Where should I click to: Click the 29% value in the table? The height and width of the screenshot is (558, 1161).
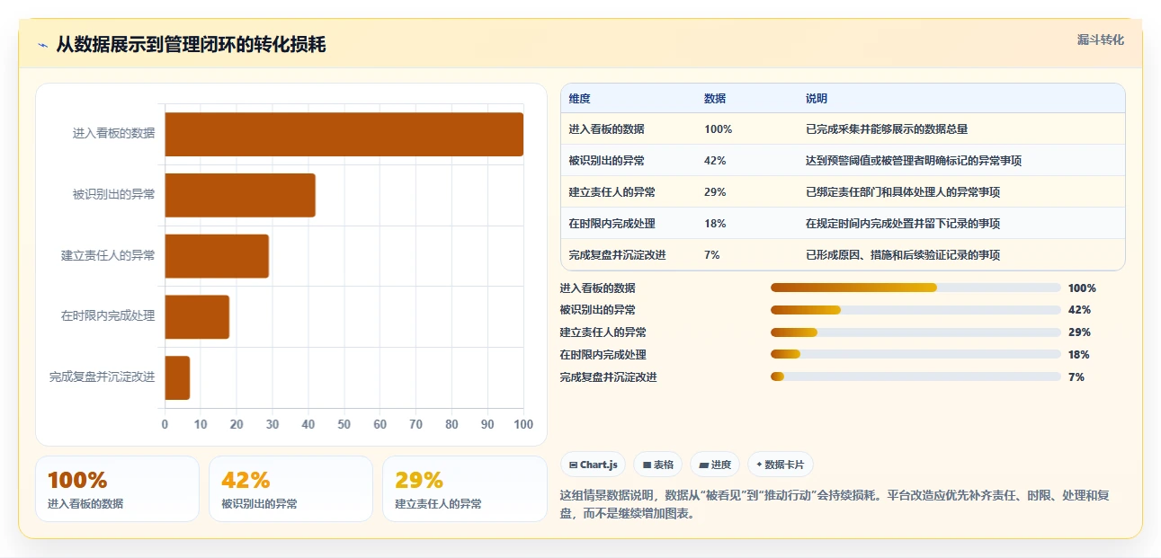tap(715, 192)
